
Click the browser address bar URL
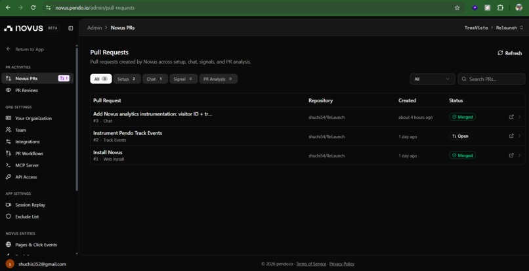(x=95, y=7)
